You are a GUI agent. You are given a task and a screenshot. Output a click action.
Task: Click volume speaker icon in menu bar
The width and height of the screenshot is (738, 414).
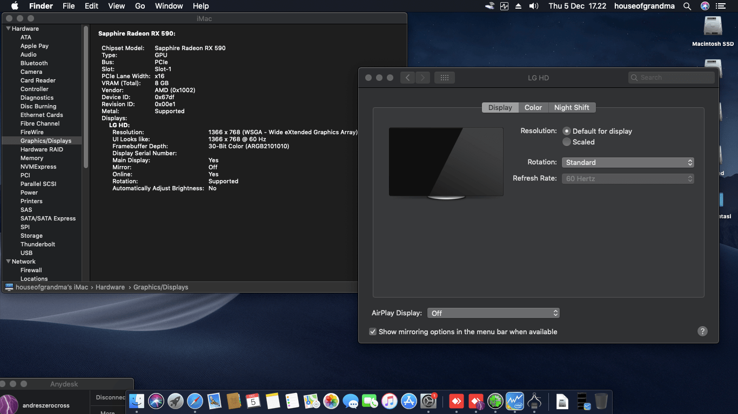[534, 6]
